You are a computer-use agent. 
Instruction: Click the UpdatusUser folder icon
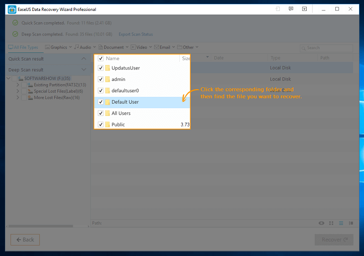pyautogui.click(x=107, y=68)
